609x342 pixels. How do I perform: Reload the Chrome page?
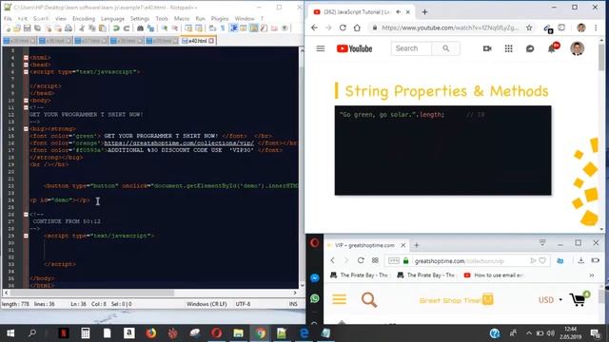(343, 28)
